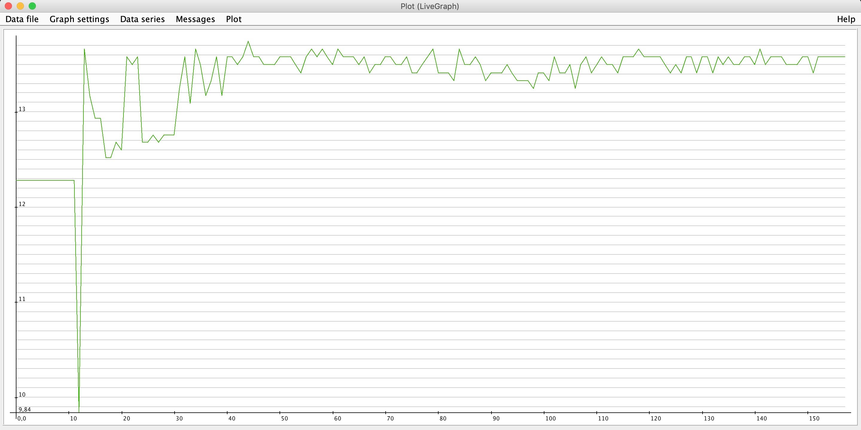861x430 pixels.
Task: Minimize the plot window with yellow button
Action: (20, 6)
